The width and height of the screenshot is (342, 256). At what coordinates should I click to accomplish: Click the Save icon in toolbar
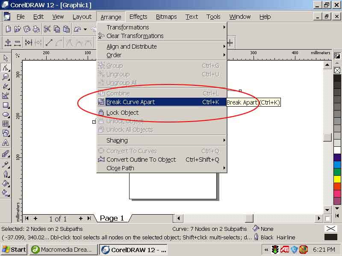click(x=27, y=29)
